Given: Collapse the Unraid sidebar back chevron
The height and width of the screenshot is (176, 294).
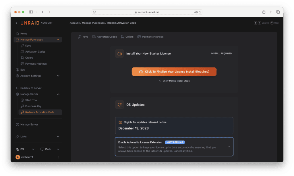Looking at the screenshot, I should tap(16, 23).
